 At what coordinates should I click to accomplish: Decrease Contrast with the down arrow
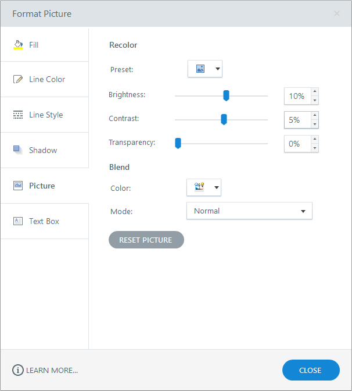314,125
